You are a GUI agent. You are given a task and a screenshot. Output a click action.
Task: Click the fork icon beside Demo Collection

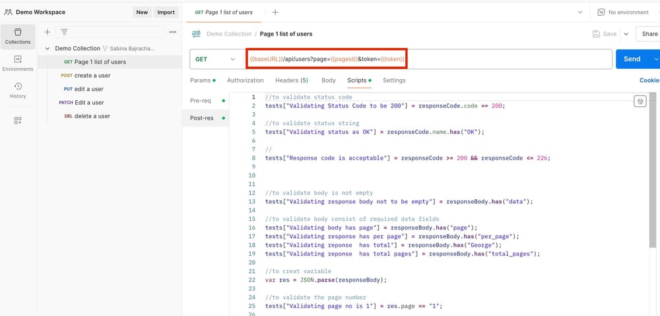point(105,48)
